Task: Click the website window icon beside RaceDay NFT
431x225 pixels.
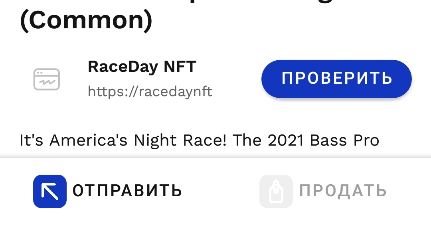Action: click(x=47, y=79)
